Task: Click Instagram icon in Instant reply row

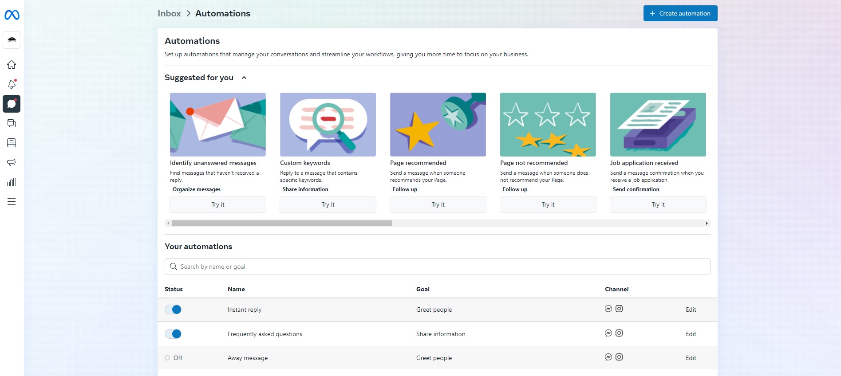Action: pyautogui.click(x=619, y=309)
